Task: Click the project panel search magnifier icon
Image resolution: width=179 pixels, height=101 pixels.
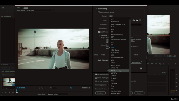Action: point(3,75)
